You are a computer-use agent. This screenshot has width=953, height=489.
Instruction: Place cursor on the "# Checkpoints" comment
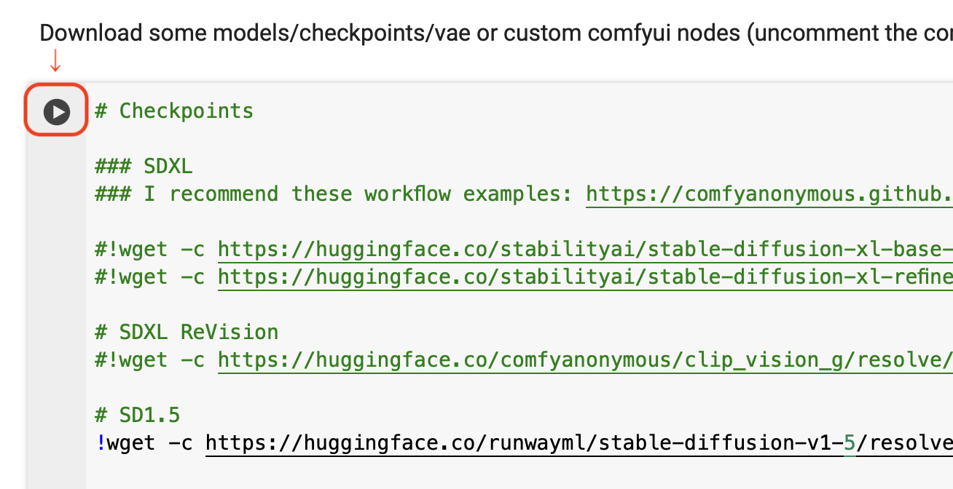(174, 111)
